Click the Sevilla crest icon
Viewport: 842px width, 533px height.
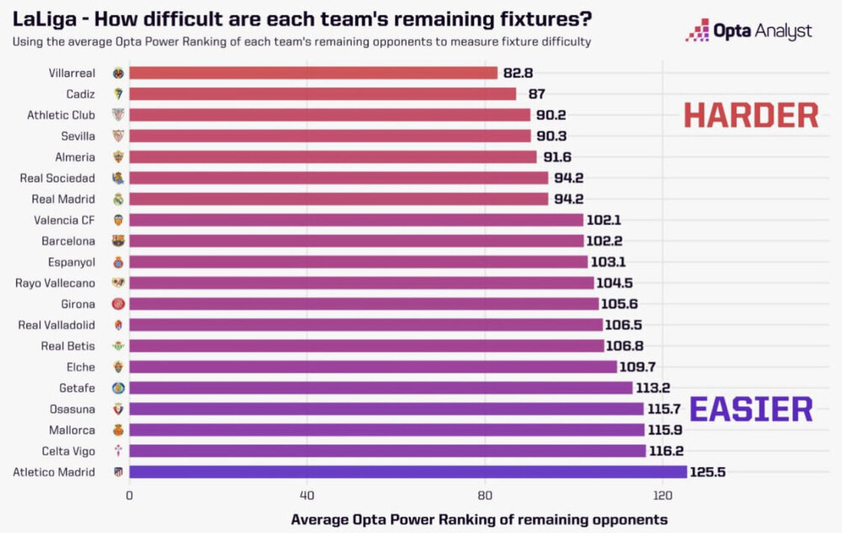pyautogui.click(x=118, y=136)
